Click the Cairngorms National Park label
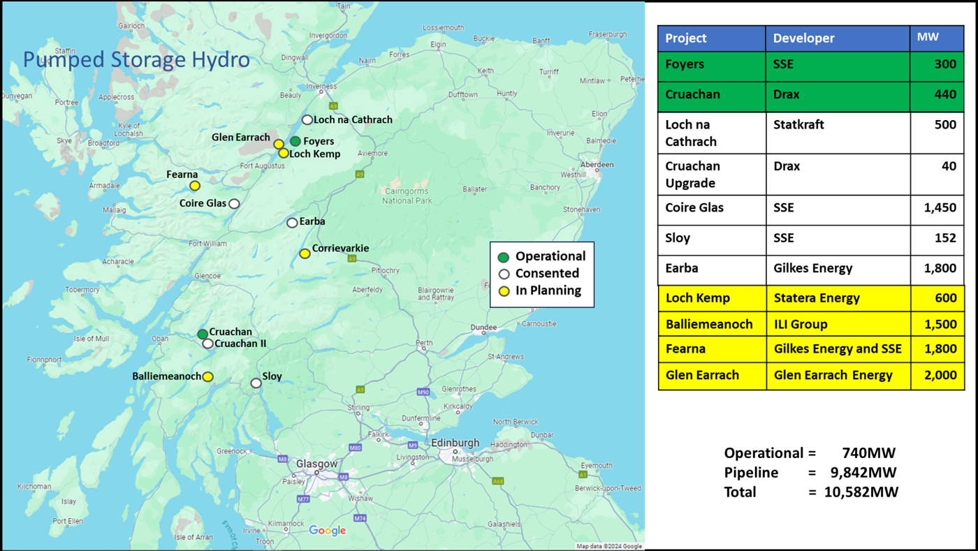 (407, 196)
